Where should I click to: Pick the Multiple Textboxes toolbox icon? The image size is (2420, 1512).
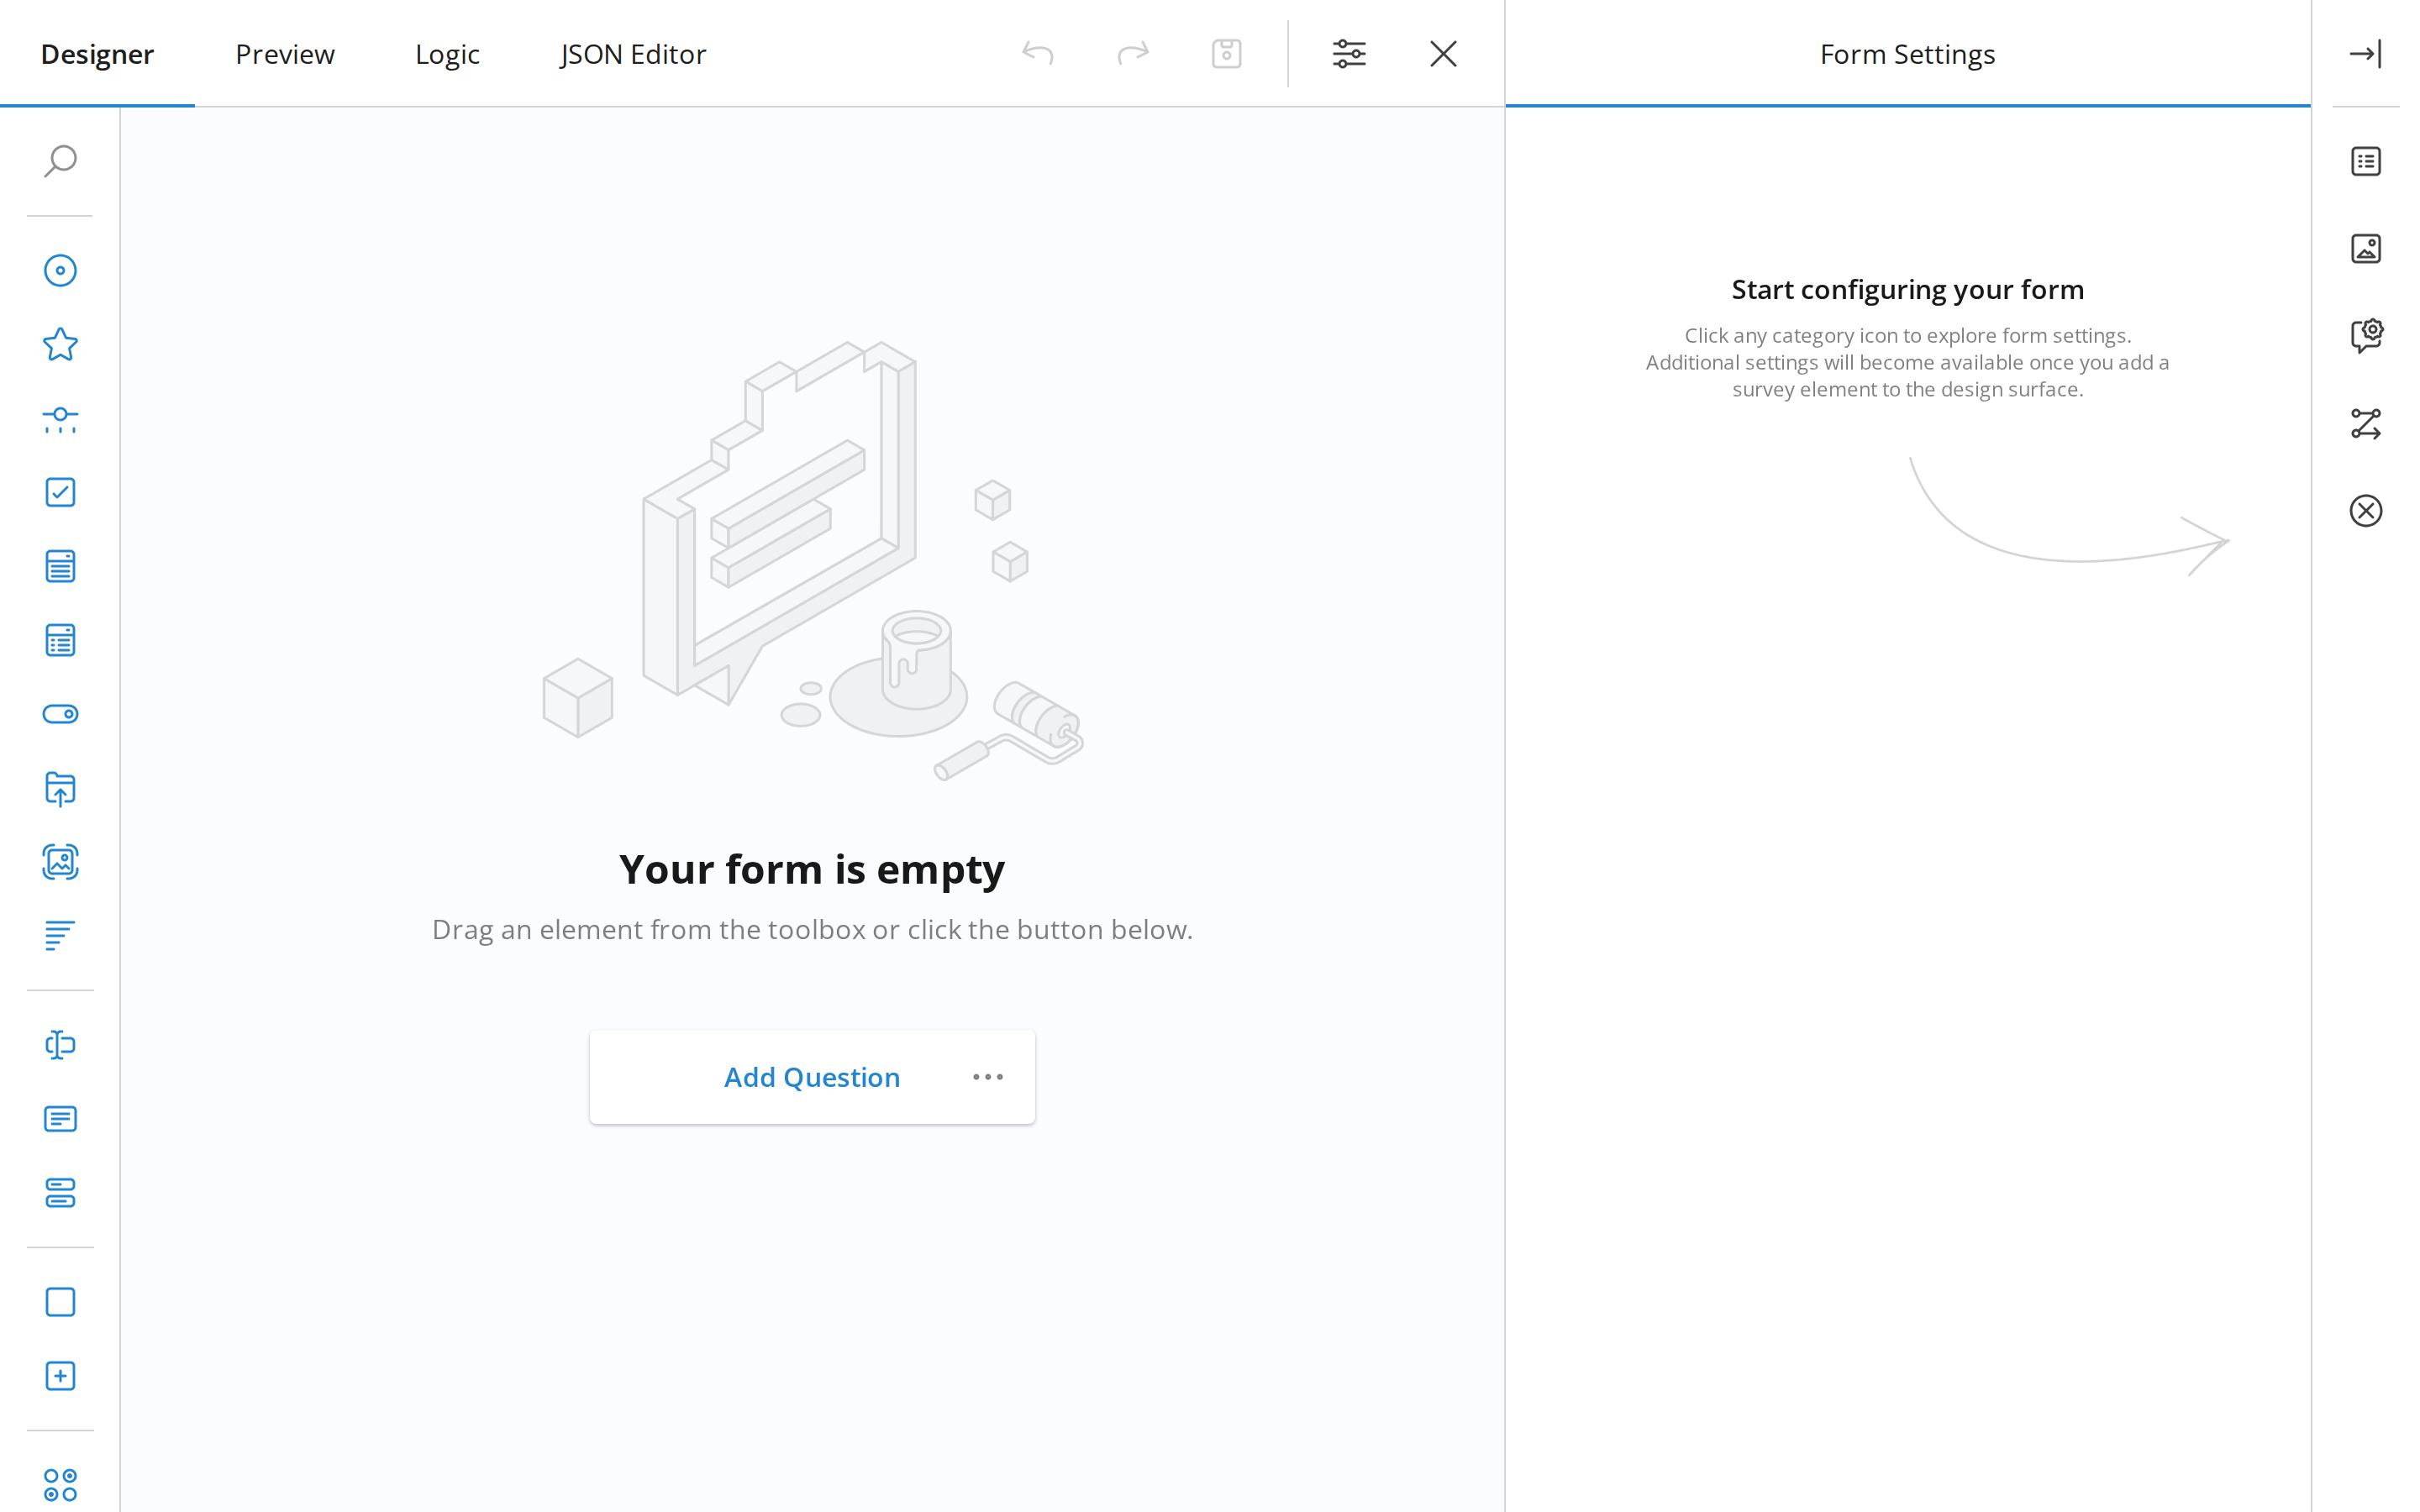tap(60, 1193)
